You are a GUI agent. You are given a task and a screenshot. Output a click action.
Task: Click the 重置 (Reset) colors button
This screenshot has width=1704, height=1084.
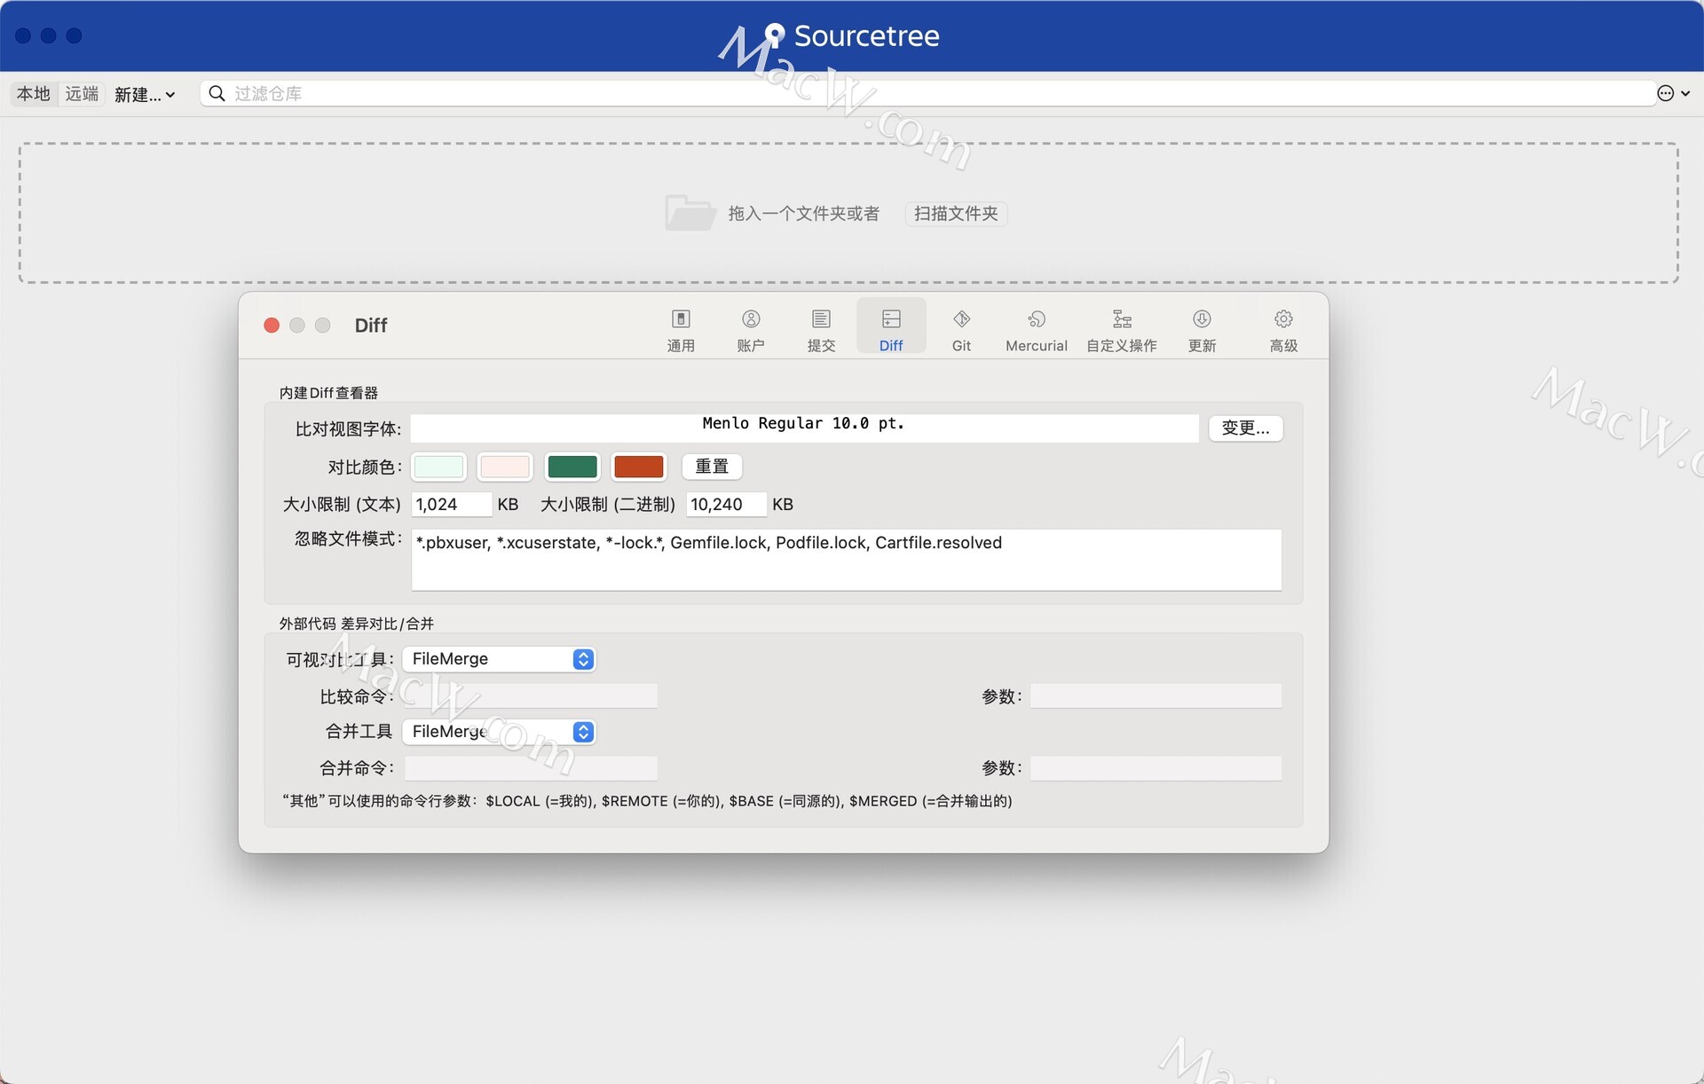tap(712, 467)
